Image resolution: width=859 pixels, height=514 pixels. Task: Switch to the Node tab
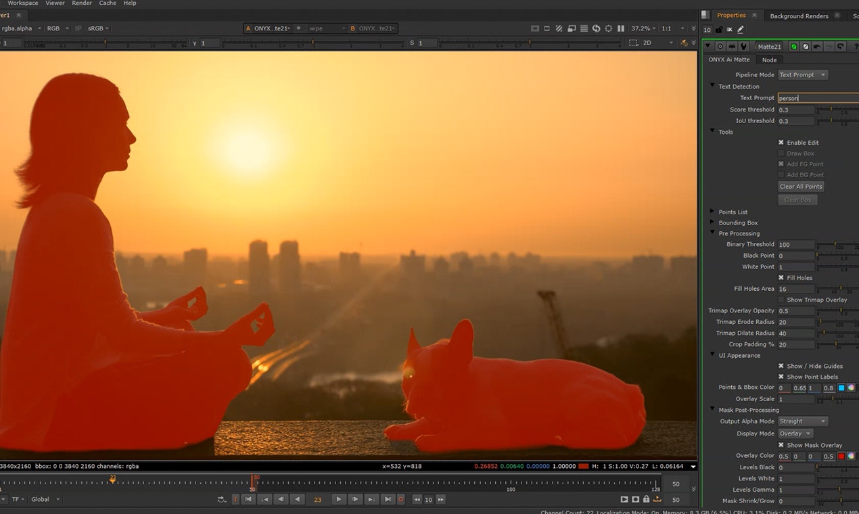tap(769, 60)
